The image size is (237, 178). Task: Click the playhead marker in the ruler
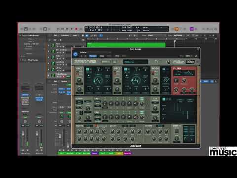pyautogui.click(x=175, y=41)
